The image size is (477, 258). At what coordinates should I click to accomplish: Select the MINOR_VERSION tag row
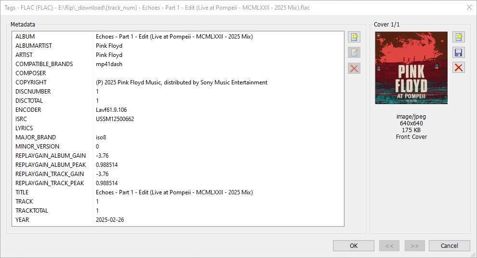click(x=178, y=147)
